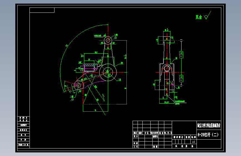Click the 设计 row label
Screen dimensions: 241x156
(x=136, y=136)
